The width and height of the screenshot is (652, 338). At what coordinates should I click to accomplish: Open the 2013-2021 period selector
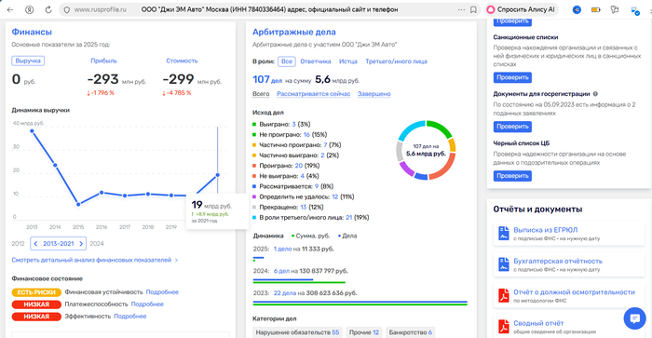(x=58, y=244)
